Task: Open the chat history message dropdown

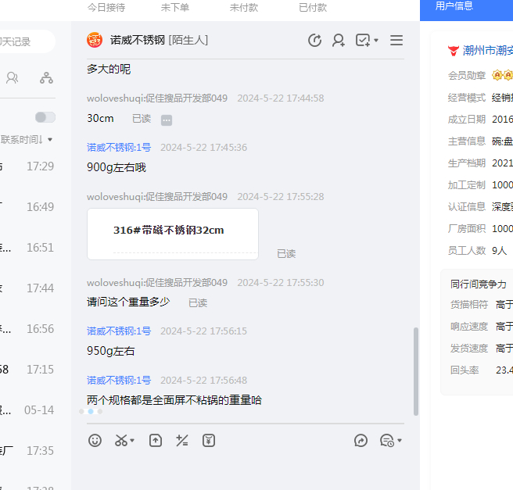Action: click(399, 441)
